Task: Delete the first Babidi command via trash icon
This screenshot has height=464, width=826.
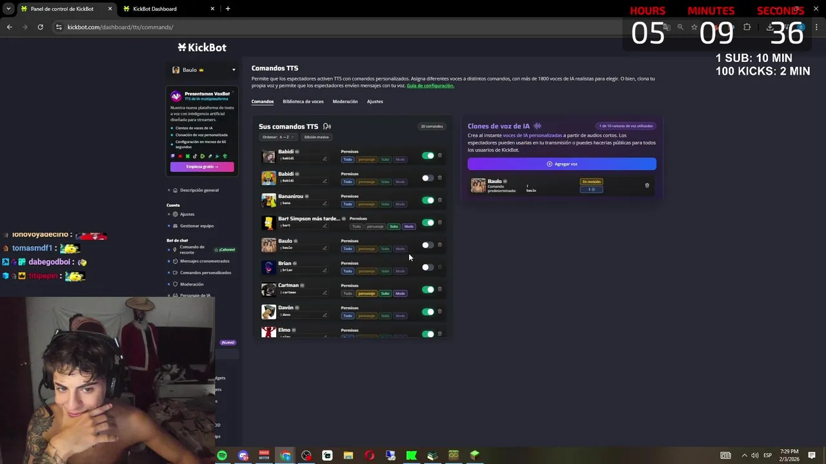Action: tap(440, 155)
